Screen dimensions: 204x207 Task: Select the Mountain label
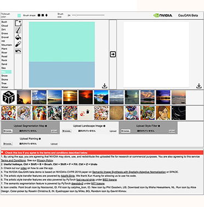point(7,45)
